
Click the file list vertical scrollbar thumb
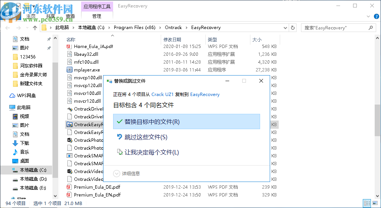[x=377, y=120]
